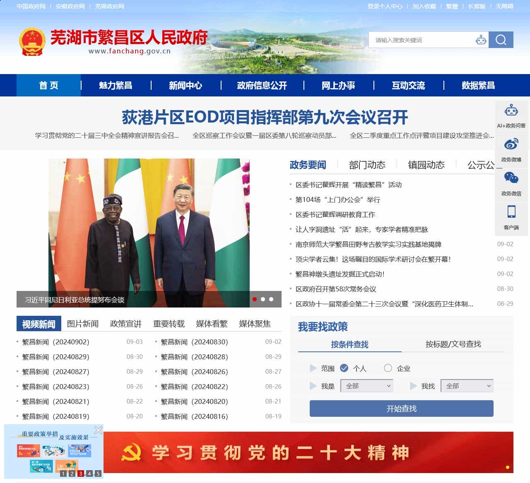Click the search keyword input field
Viewport: 530px width, 483px height.
click(422, 40)
